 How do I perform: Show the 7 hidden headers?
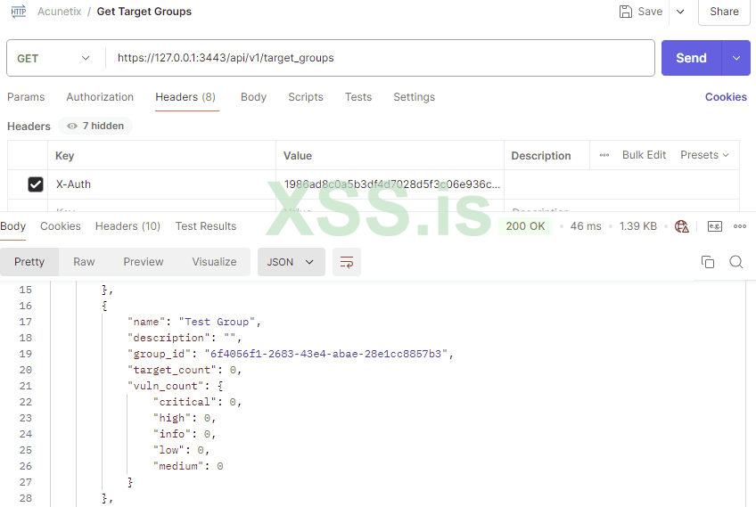95,126
